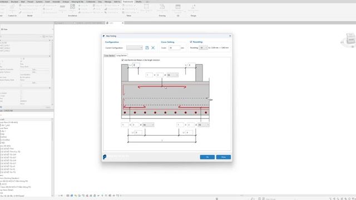356x200 pixels.
Task: Close the Strip Footing dialog window
Action: coord(230,36)
